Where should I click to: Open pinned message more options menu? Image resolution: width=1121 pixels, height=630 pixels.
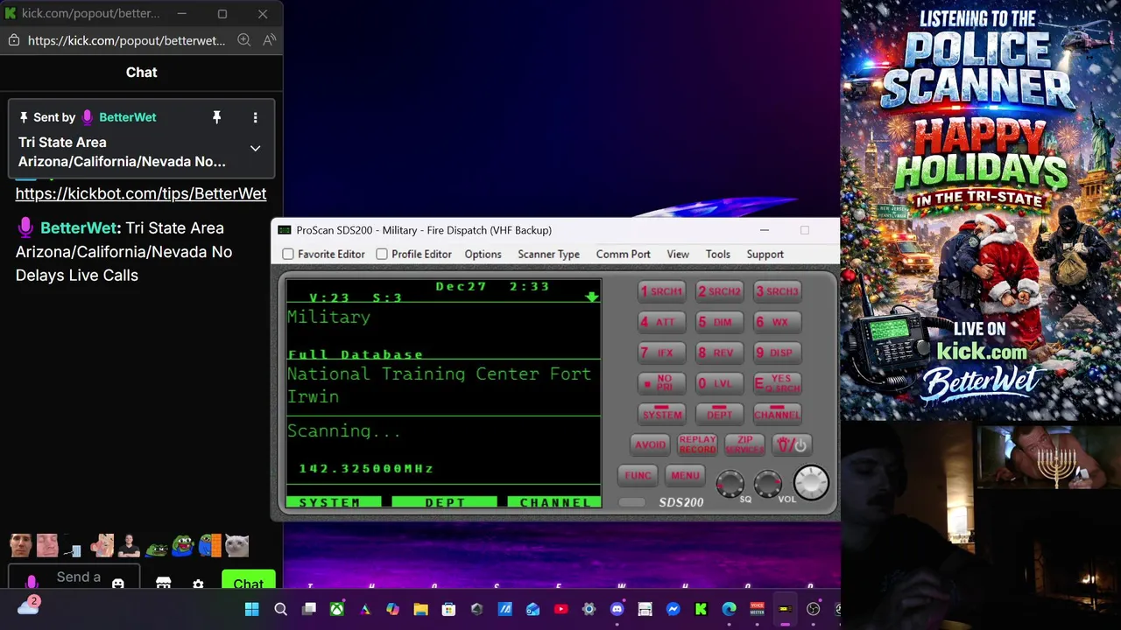pyautogui.click(x=255, y=117)
